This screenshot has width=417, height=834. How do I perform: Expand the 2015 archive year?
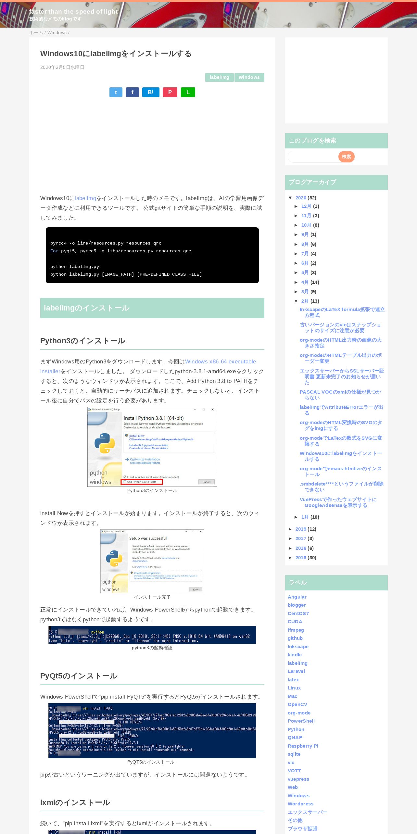tap(290, 558)
